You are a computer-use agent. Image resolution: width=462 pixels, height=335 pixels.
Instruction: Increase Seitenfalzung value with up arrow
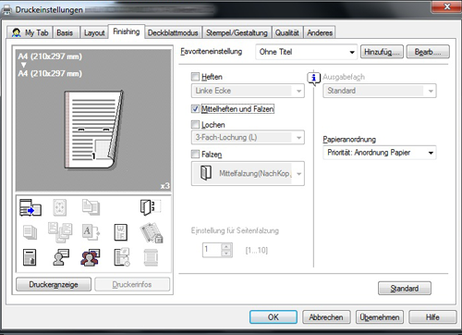click(x=226, y=246)
